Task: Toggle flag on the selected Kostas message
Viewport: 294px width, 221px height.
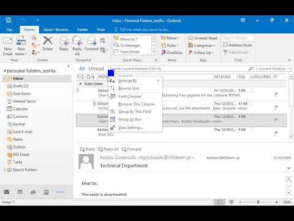Action: click(276, 120)
